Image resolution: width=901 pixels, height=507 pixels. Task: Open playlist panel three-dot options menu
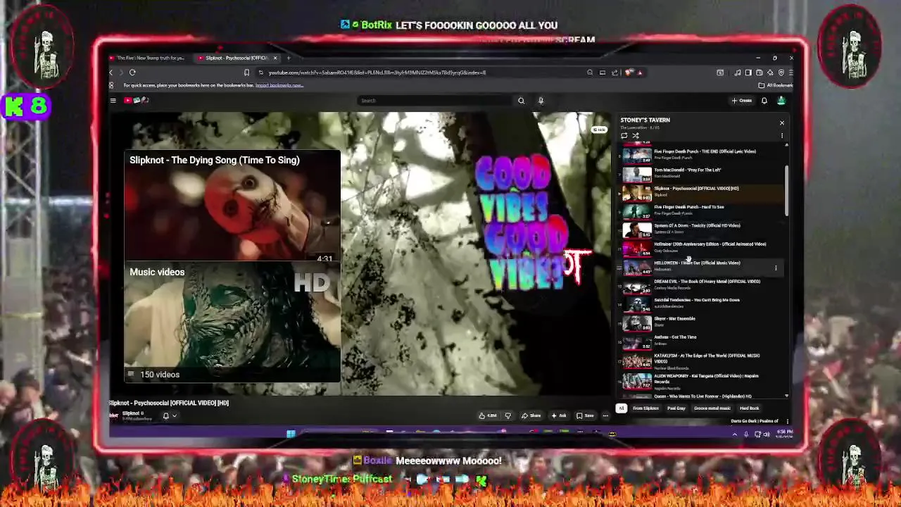pos(781,136)
